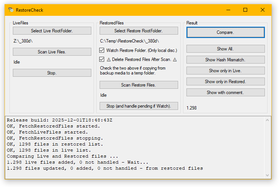Click the RestoreCheck app icon in title bar
The width and height of the screenshot is (280, 187).
[x=11, y=10]
